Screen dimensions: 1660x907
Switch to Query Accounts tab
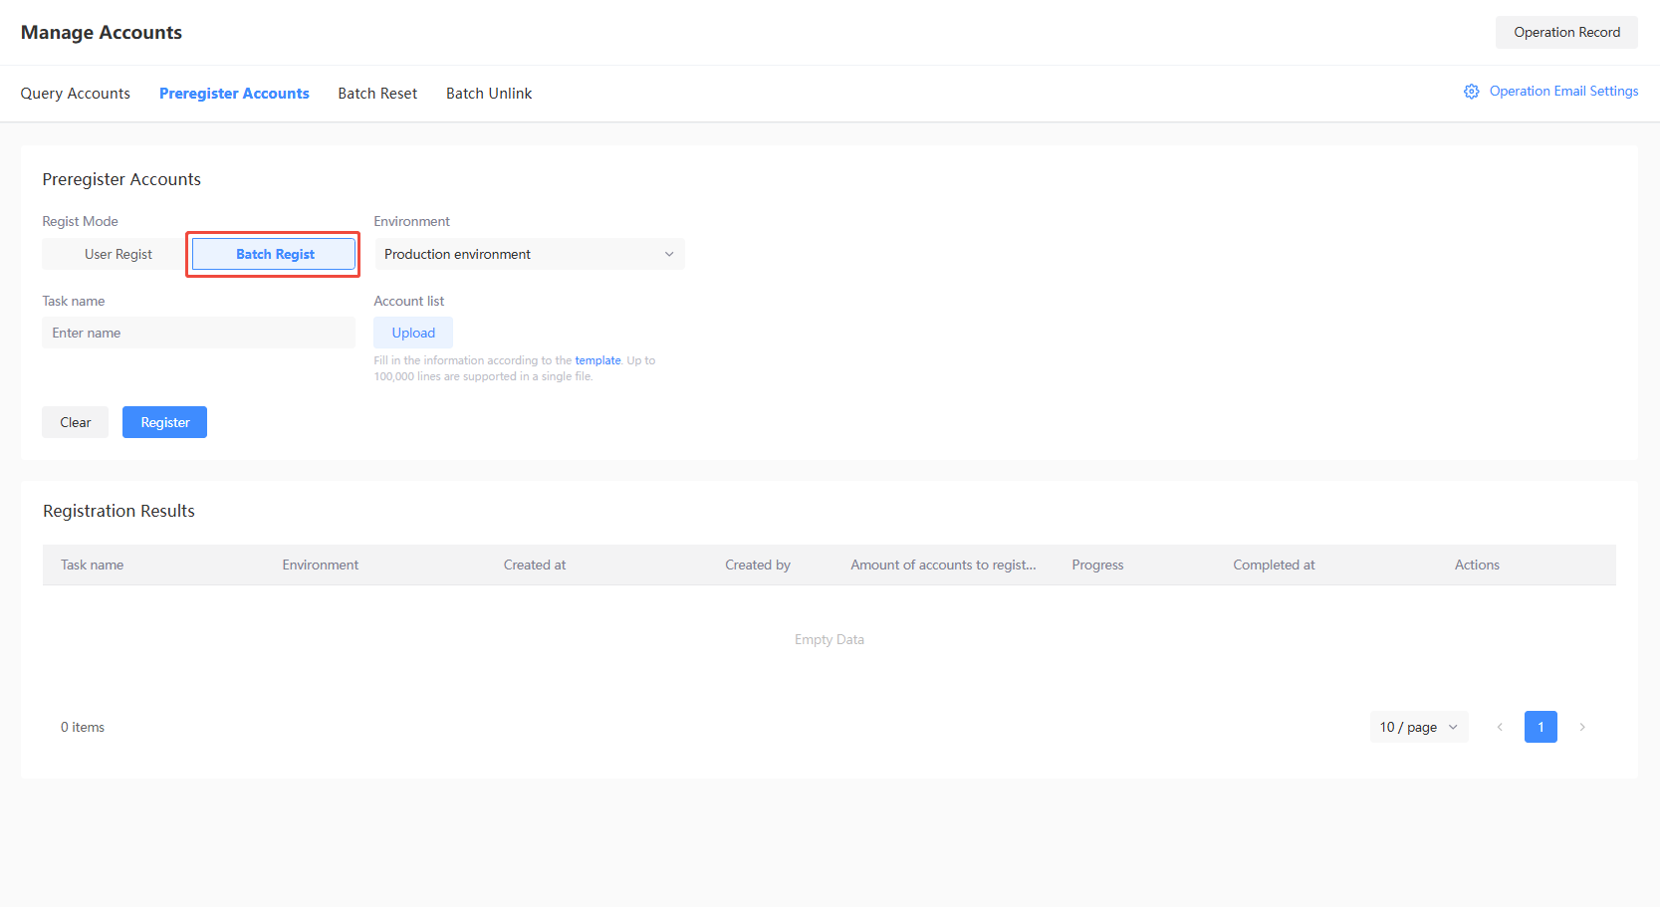(75, 94)
